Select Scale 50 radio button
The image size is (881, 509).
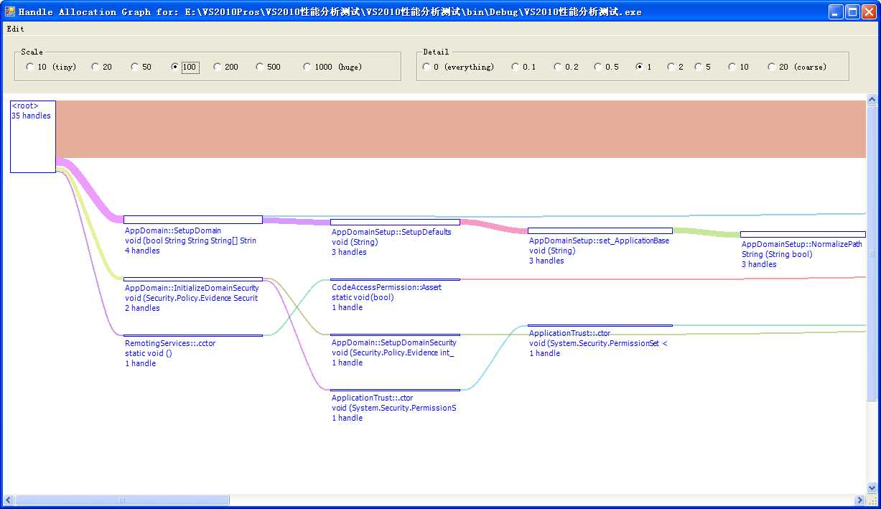(x=141, y=67)
